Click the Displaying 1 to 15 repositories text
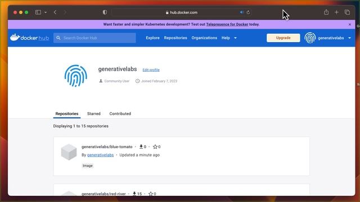360x202 pixels. click(x=81, y=126)
